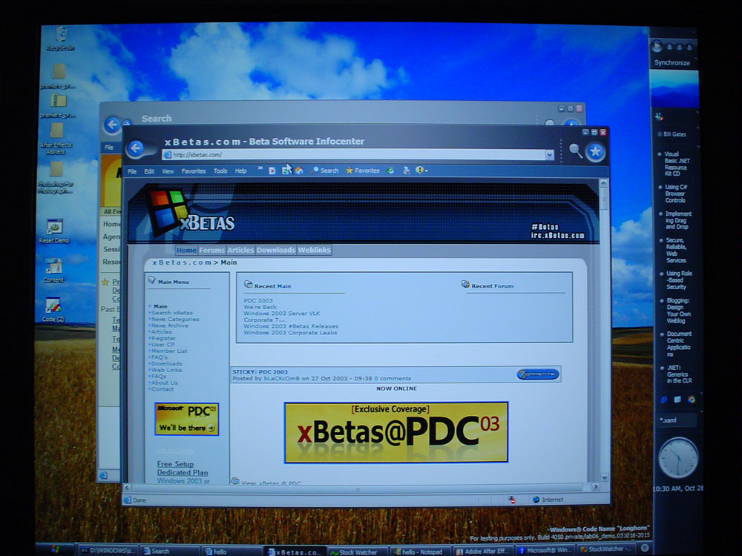Open the Help menu

click(240, 171)
